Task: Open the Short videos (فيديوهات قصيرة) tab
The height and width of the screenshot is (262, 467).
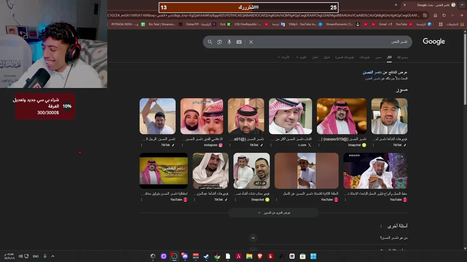Action: click(x=344, y=57)
